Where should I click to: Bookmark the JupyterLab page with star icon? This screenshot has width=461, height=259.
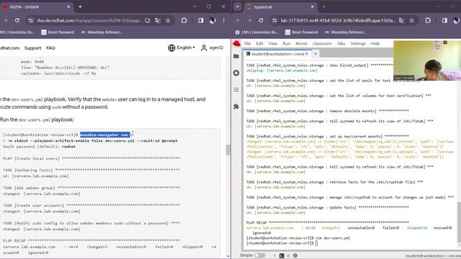click(x=412, y=20)
